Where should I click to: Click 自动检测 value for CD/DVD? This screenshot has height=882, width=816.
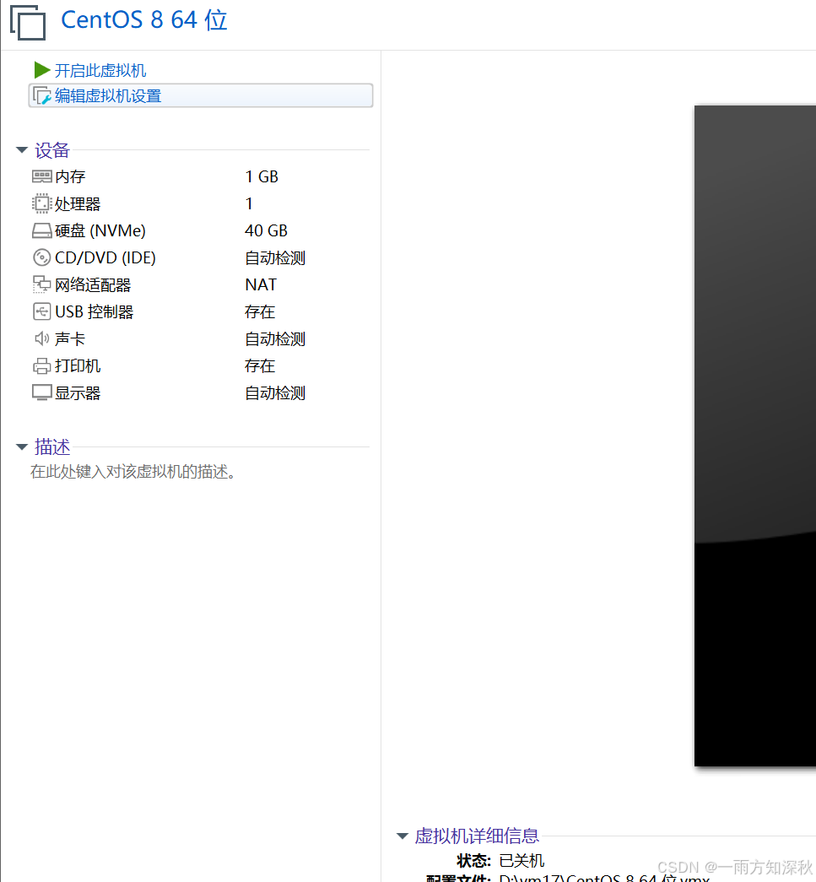pos(276,257)
